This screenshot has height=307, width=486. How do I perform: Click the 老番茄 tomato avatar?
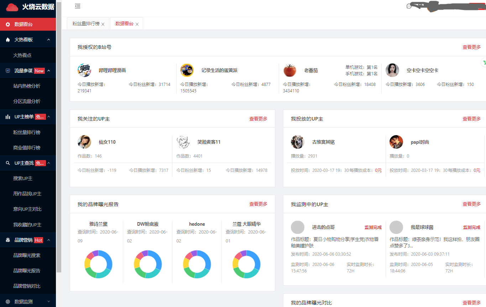(289, 70)
